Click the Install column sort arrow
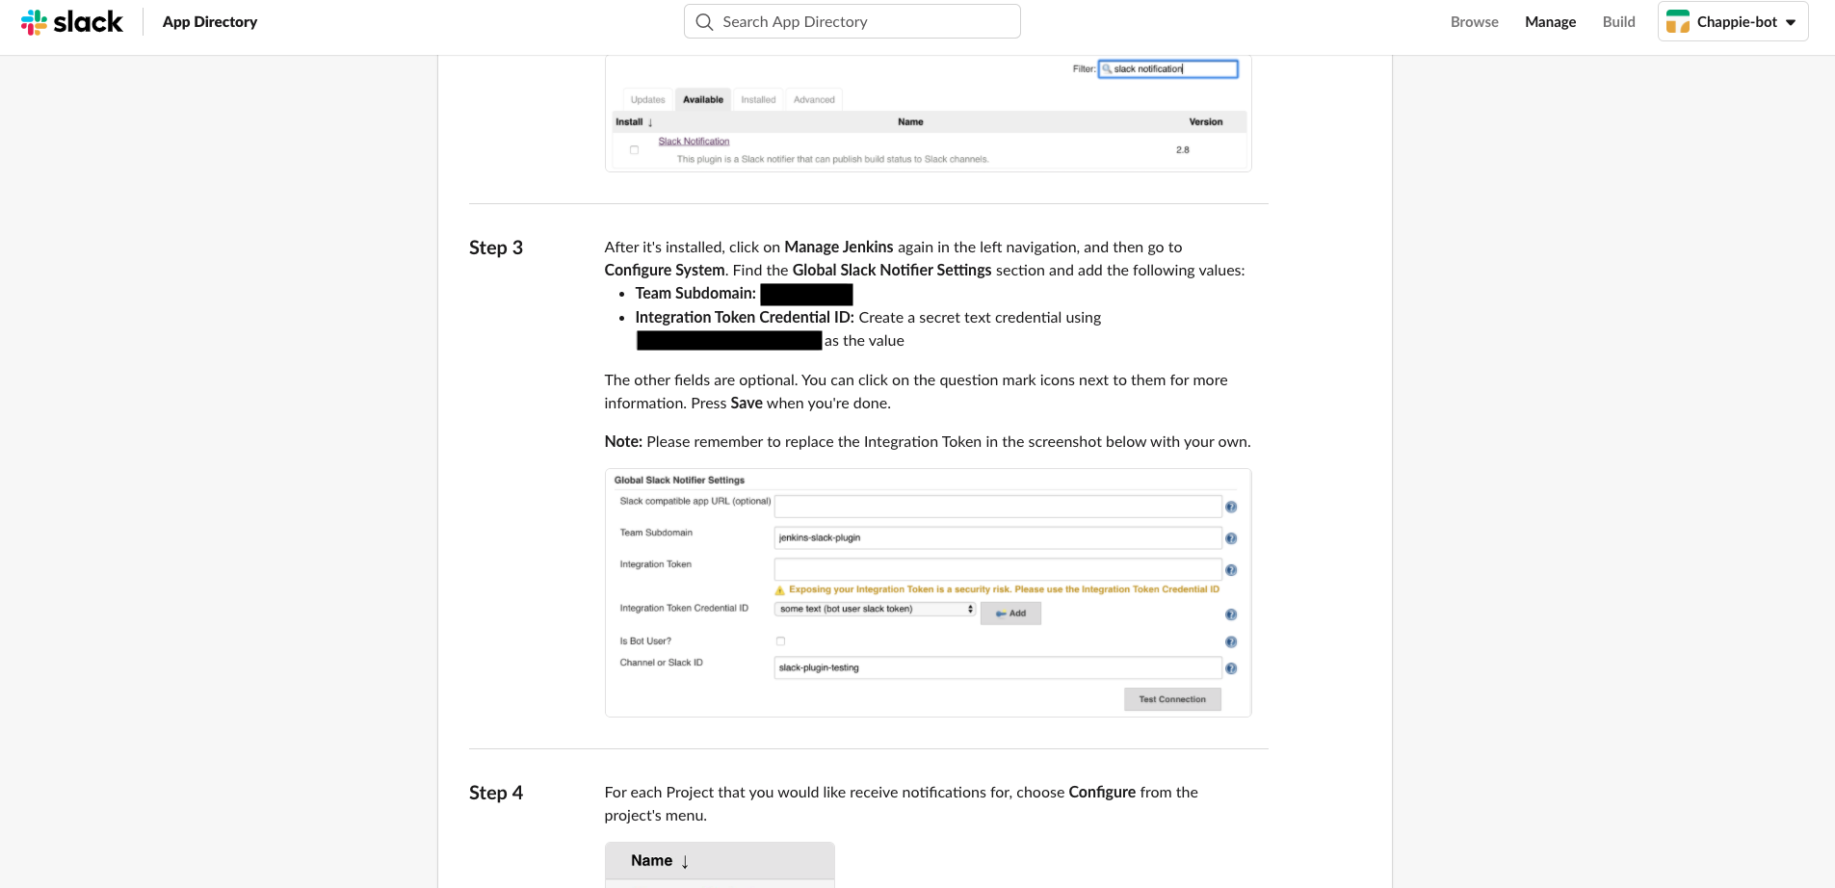 (650, 122)
